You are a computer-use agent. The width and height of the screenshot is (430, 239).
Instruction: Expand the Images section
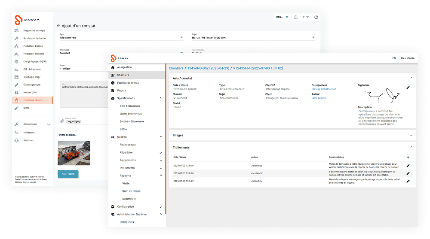tap(411, 135)
